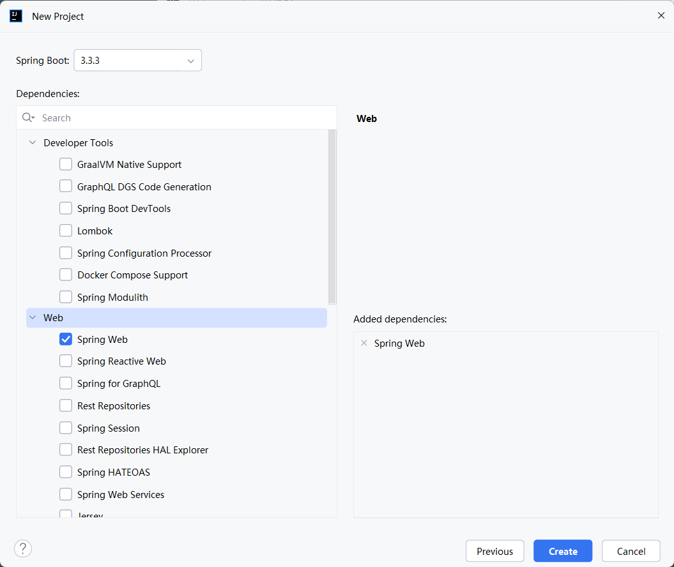Enable Spring Boot DevTools dependency
The height and width of the screenshot is (567, 674).
pyautogui.click(x=66, y=208)
